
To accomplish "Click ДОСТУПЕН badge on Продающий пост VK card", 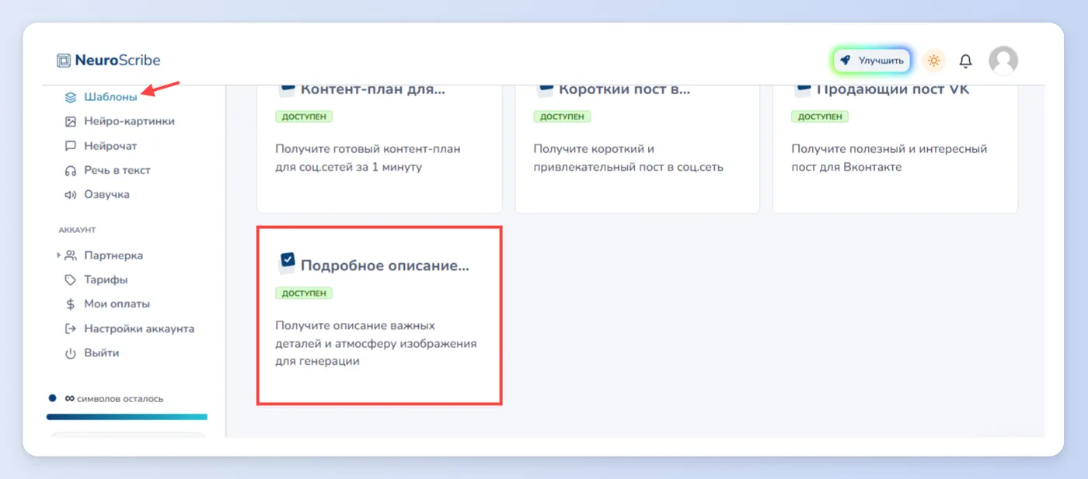I will pyautogui.click(x=820, y=116).
